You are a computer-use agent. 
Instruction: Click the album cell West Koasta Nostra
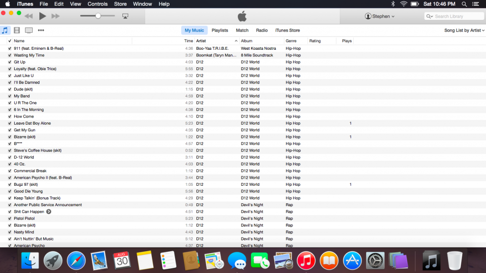click(259, 48)
